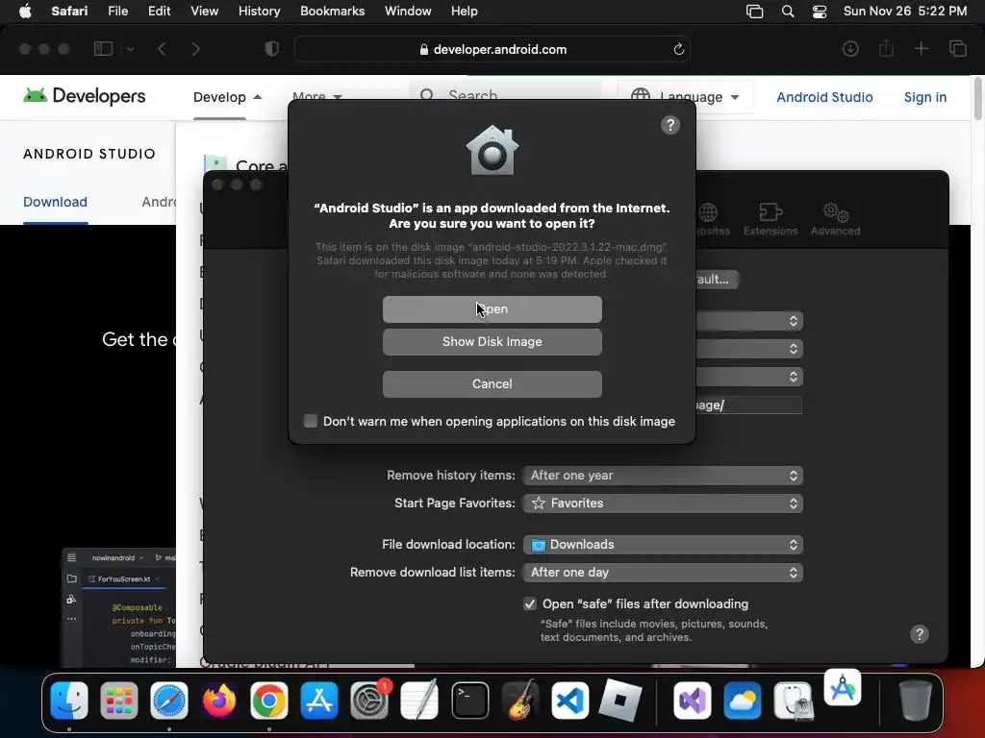This screenshot has width=985, height=738.
Task: Open Google Chrome from the Dock
Action: tap(269, 701)
